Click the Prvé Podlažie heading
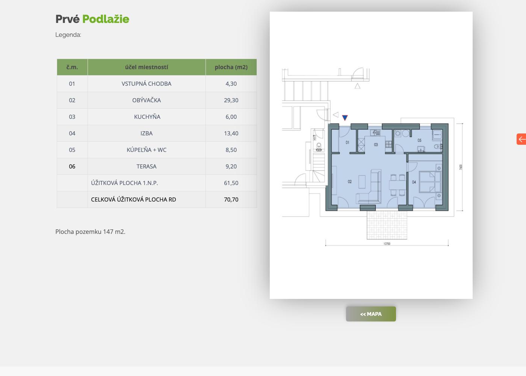 92,19
